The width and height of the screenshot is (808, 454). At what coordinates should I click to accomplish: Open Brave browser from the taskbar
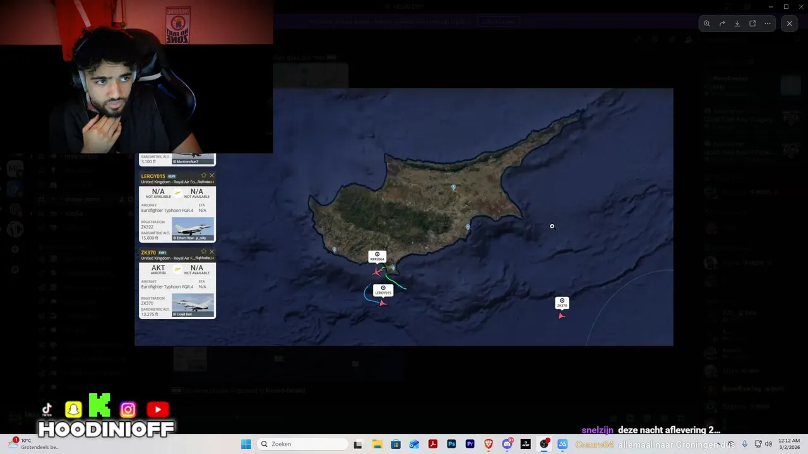489,444
